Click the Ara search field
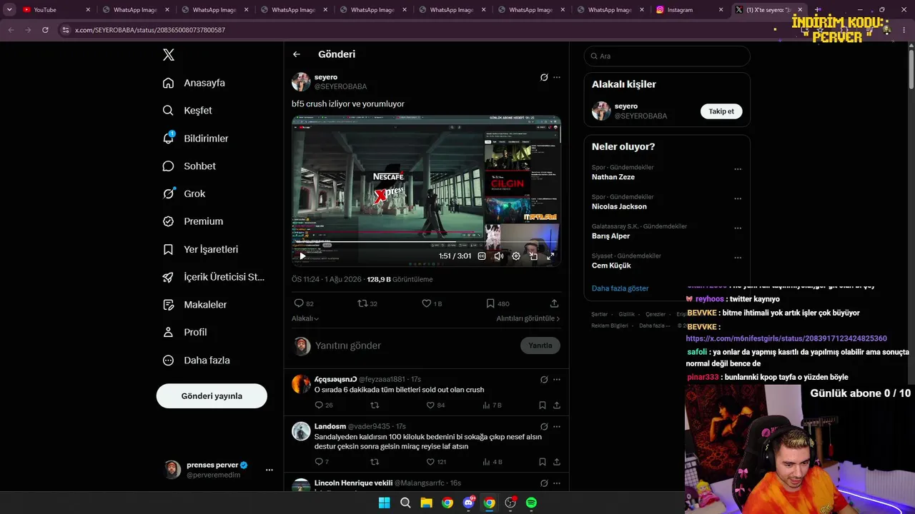This screenshot has height=514, width=915. [667, 56]
